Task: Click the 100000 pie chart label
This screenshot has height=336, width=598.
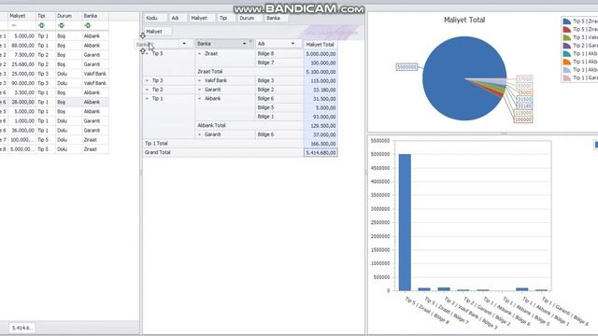Action: pyautogui.click(x=523, y=119)
